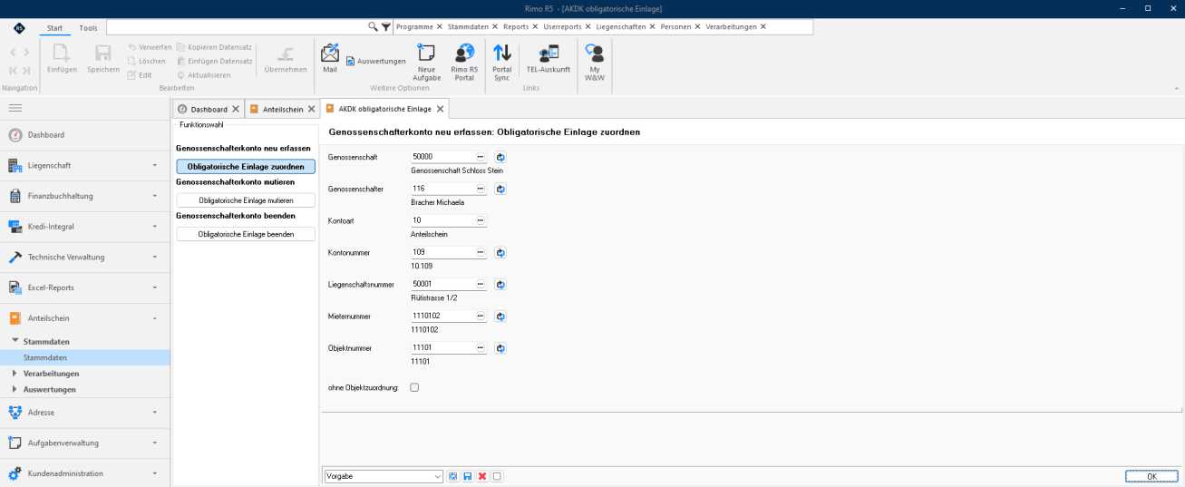Screen dimensions: 1185x487
Task: Click red delete icon beside Vorgabe
Action: pyautogui.click(x=481, y=476)
